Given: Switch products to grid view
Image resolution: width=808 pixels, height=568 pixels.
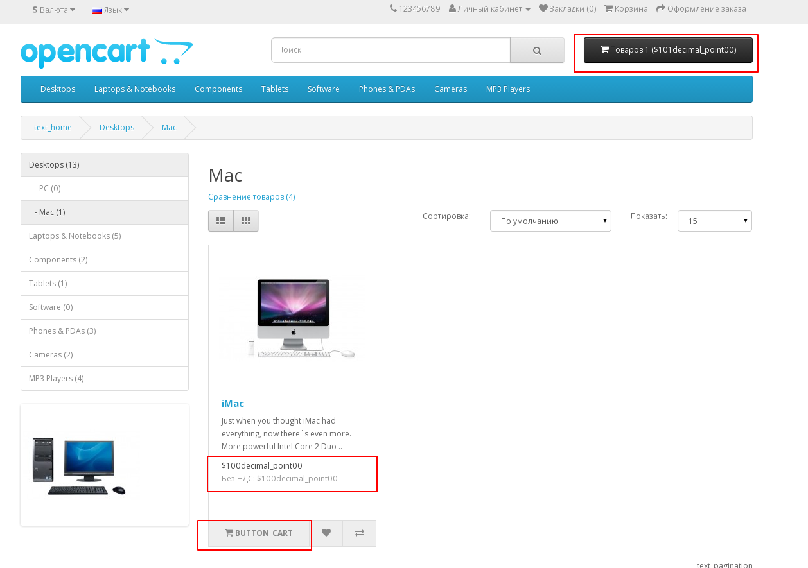Looking at the screenshot, I should pos(246,221).
